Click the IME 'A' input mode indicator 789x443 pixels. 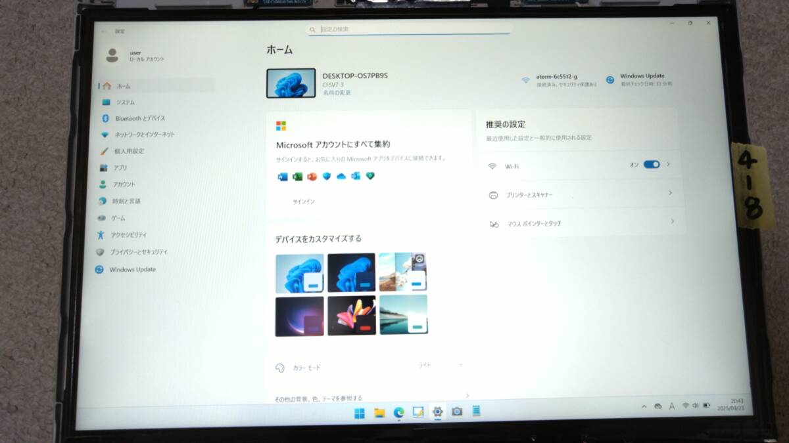671,406
